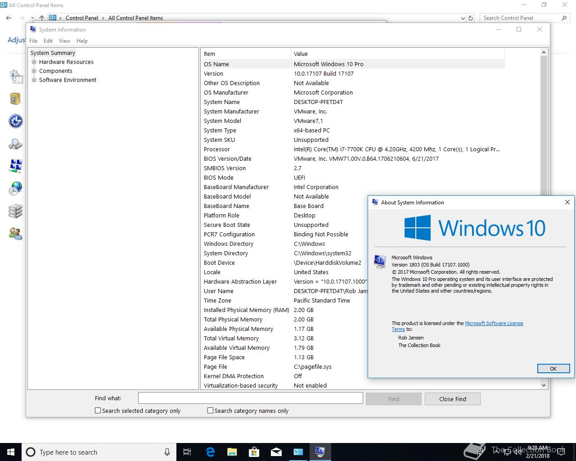576x461 pixels.
Task: Open the Mail app from the taskbar
Action: tap(276, 452)
